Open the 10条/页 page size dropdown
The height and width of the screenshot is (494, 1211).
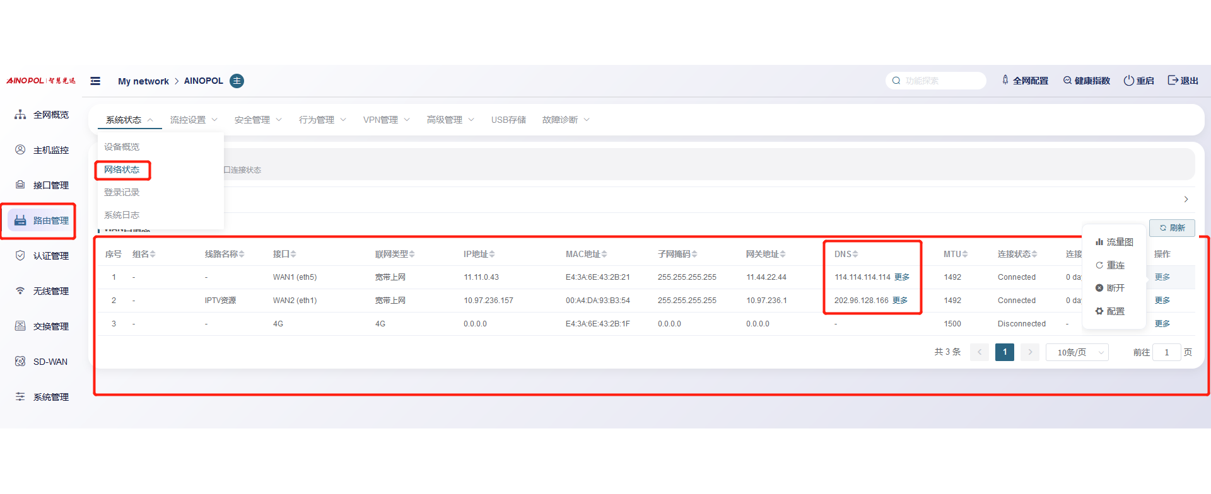1077,352
